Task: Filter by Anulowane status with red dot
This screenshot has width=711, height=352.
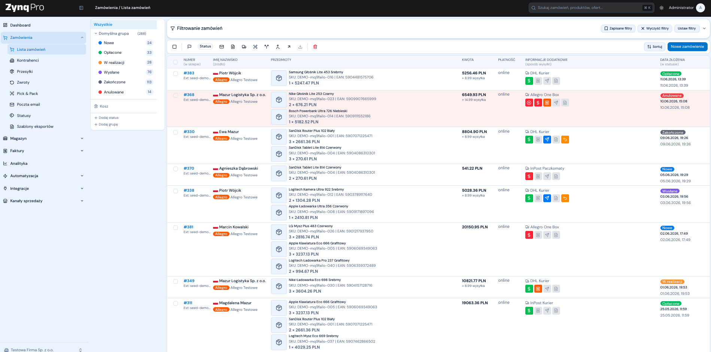Action: point(125,92)
